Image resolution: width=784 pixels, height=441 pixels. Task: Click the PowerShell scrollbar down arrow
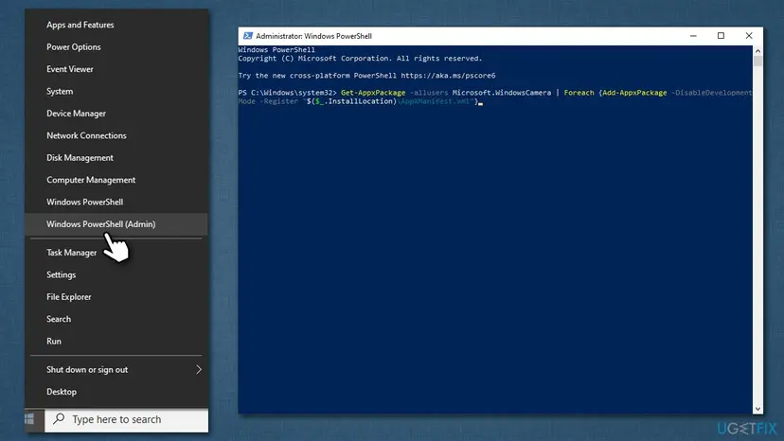coord(757,409)
